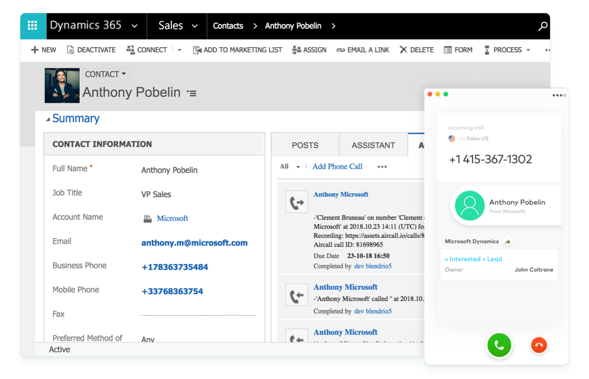589x379 pixels.
Task: Decline call with red hang-up button
Action: (x=539, y=345)
